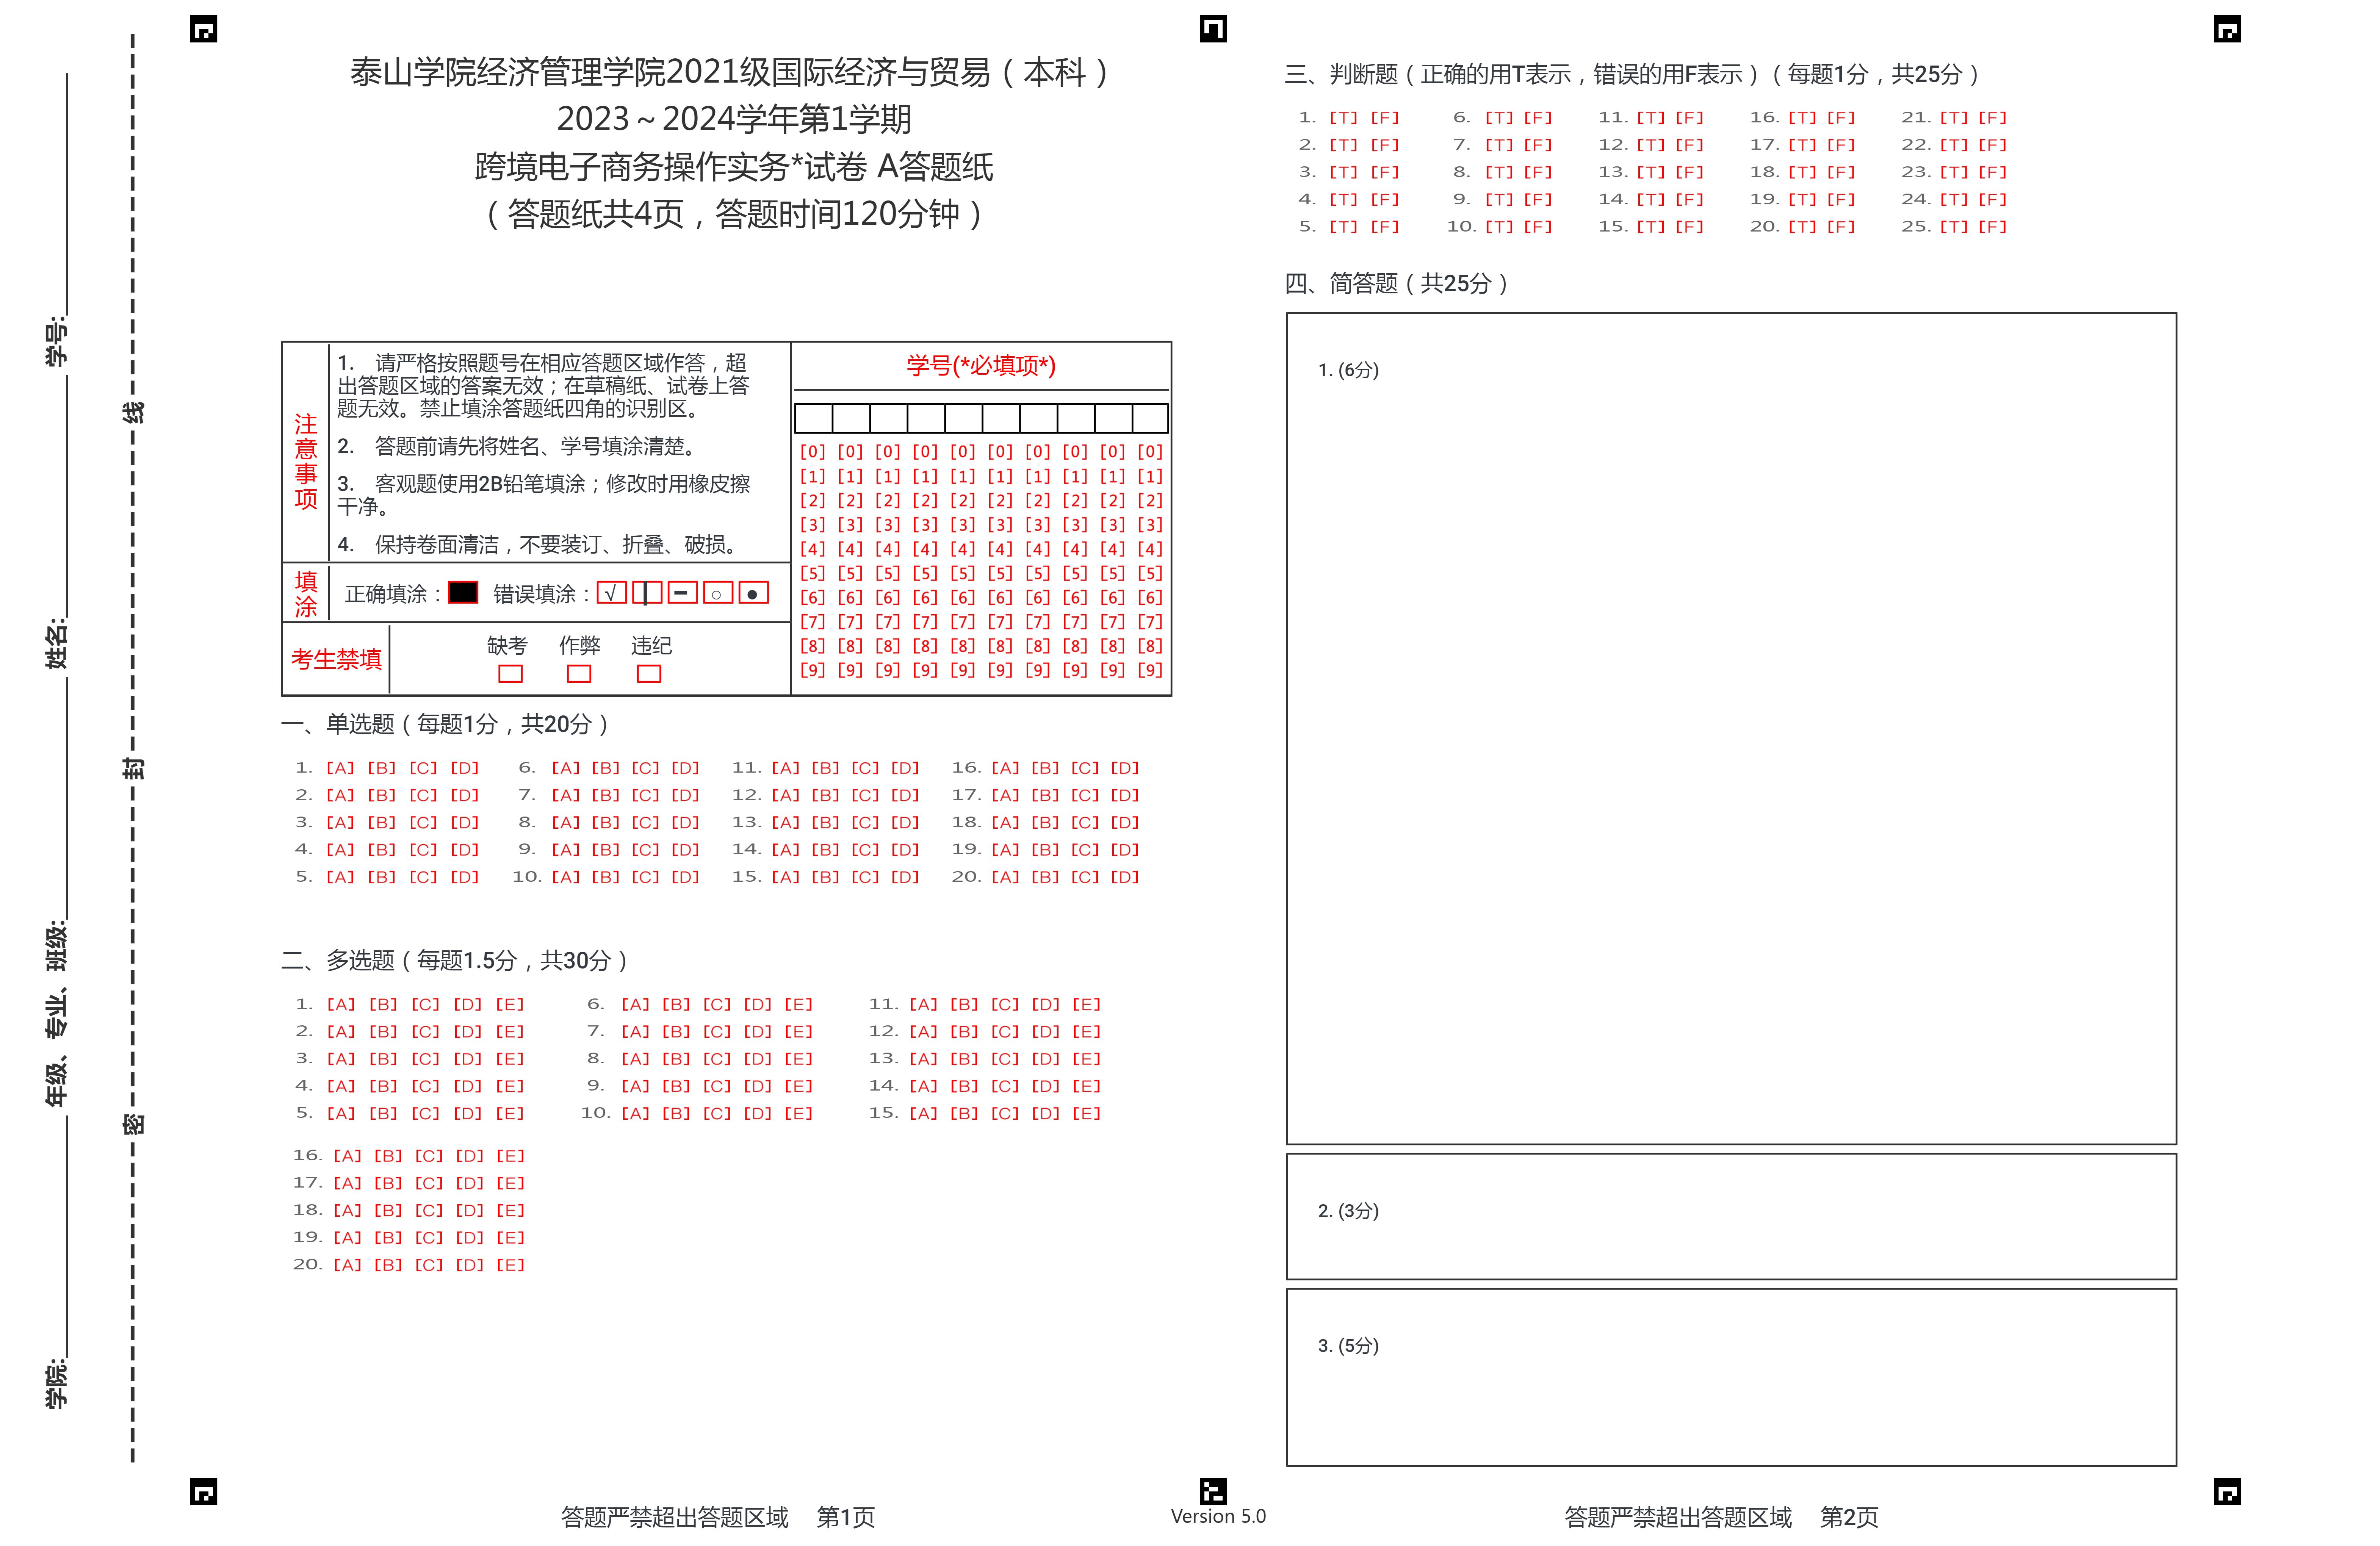Mark [F] for true/false question 10
The height and width of the screenshot is (1546, 2380).
pyautogui.click(x=1538, y=227)
